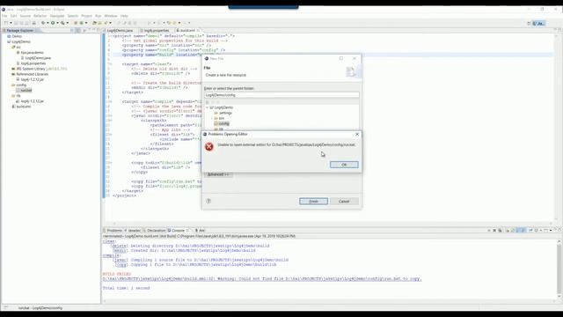The image size is (563, 317).
Task: Collapse all in Package Explorer toolbar
Action: tap(72, 31)
